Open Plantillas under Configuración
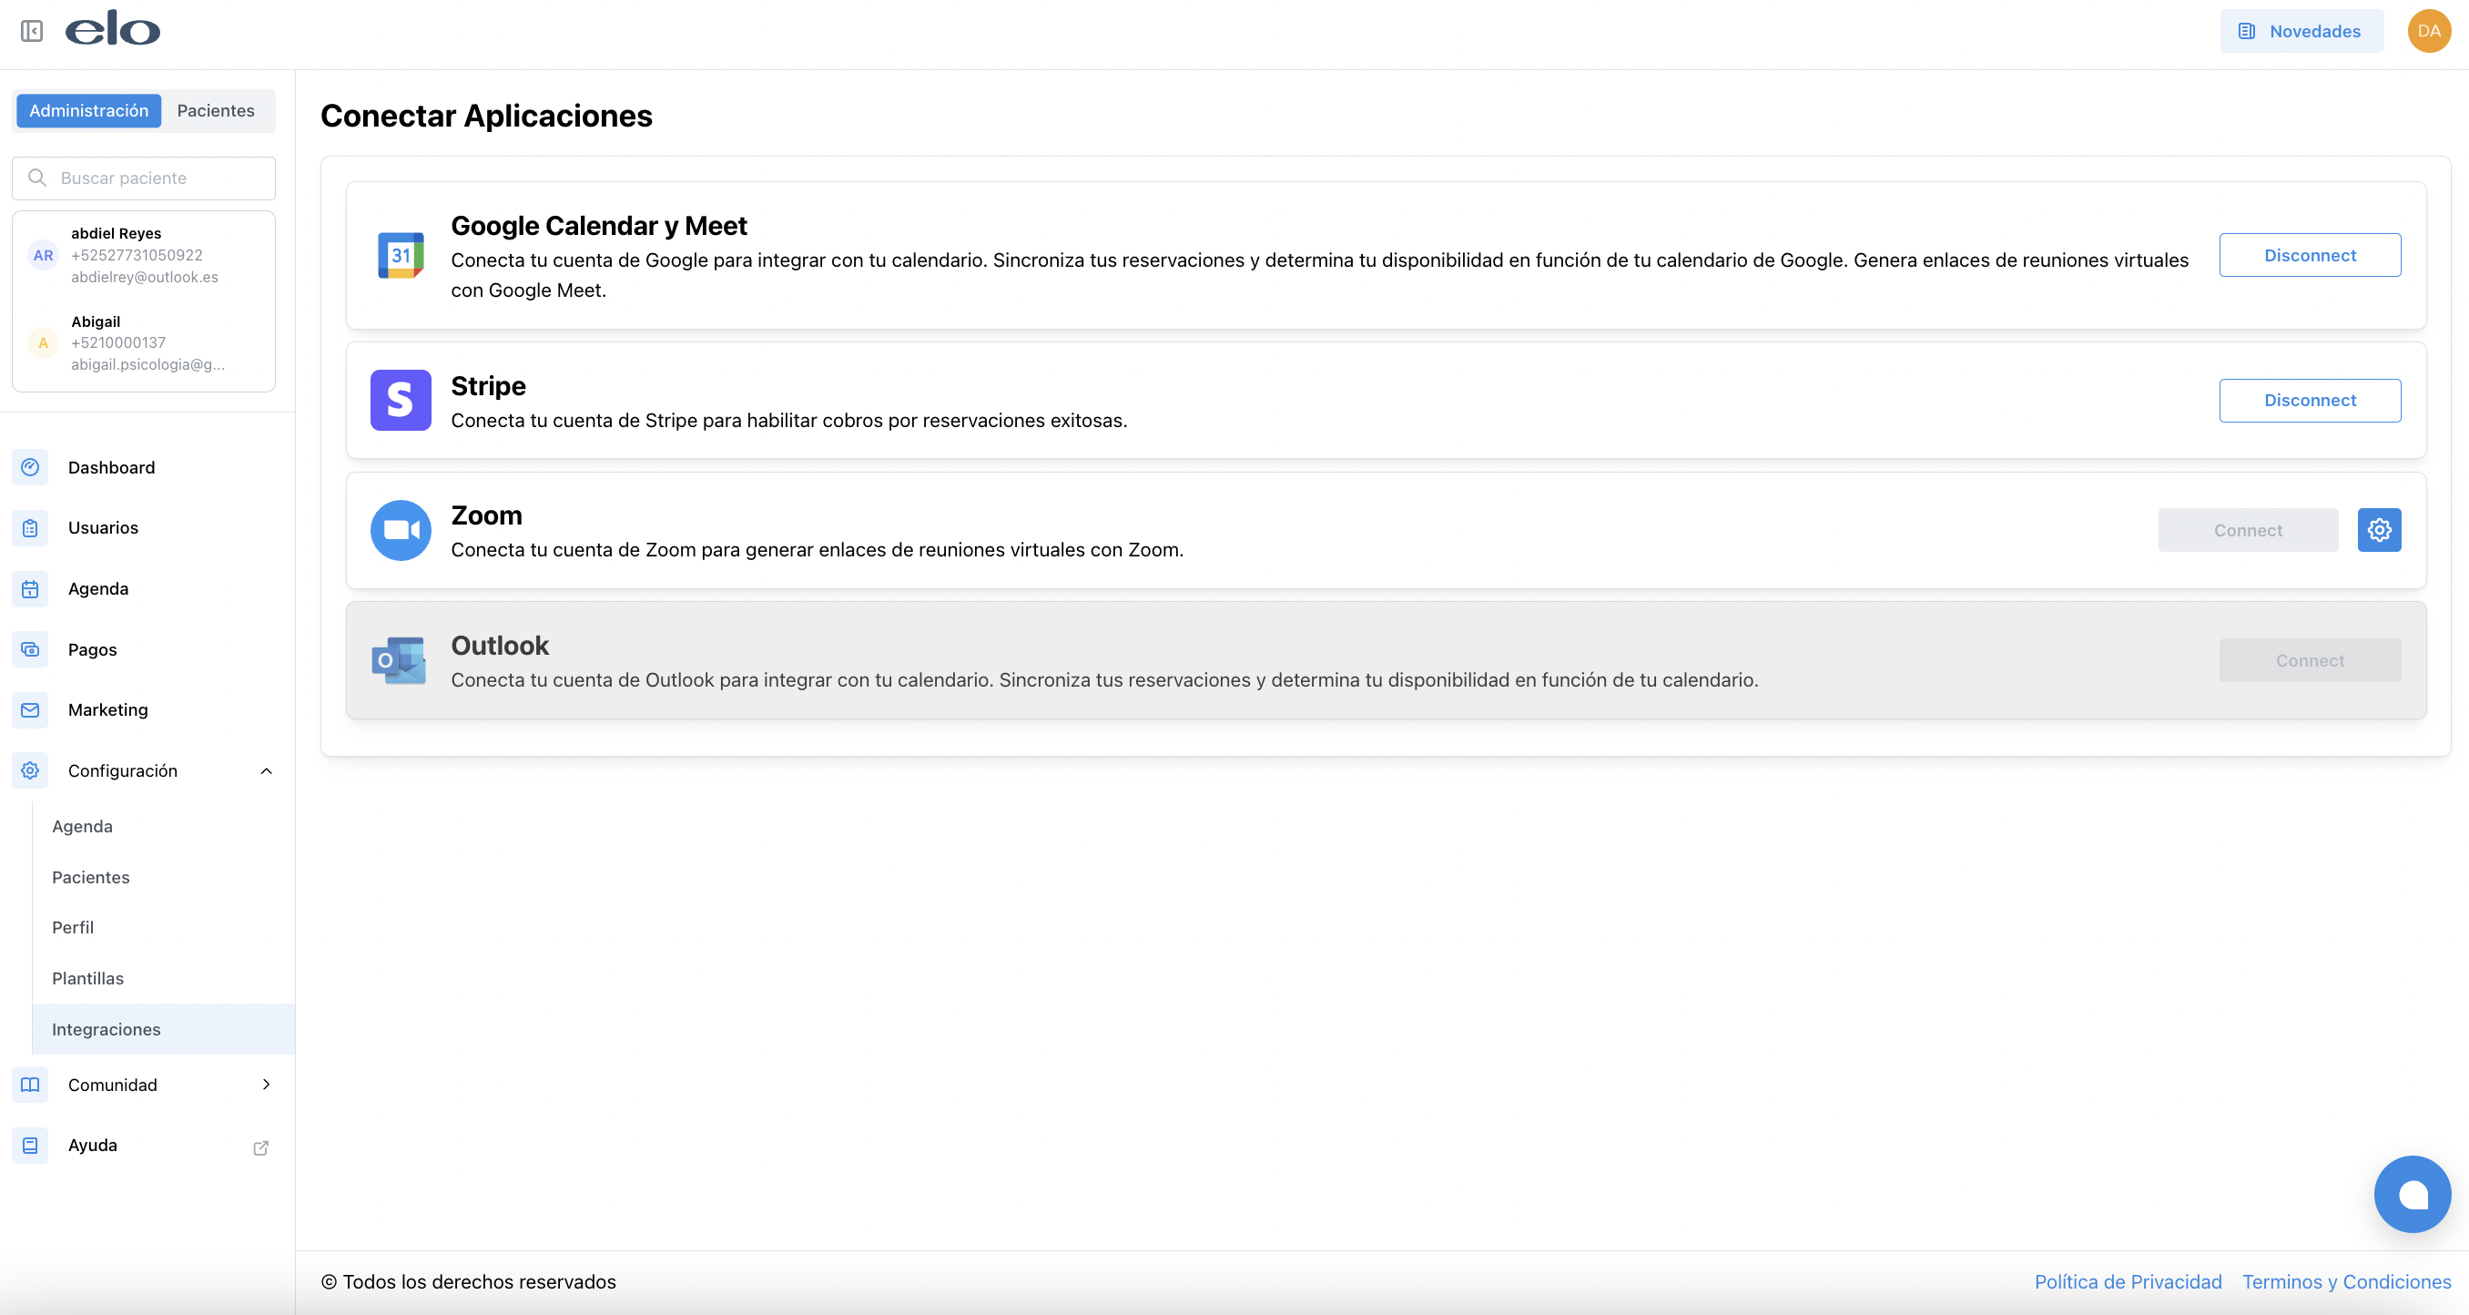The image size is (2469, 1315). tap(87, 978)
